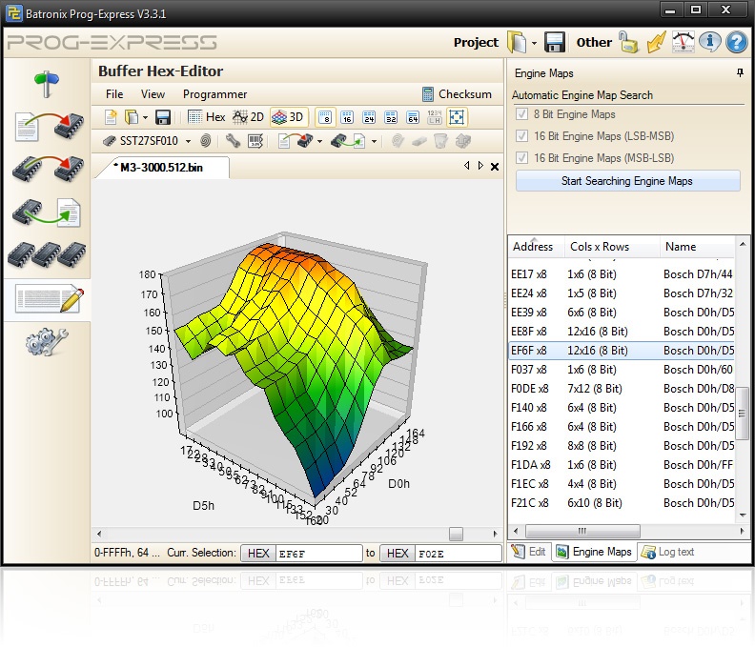The image size is (755, 647).
Task: Expand the Project dropdown arrow in header
Action: (535, 43)
